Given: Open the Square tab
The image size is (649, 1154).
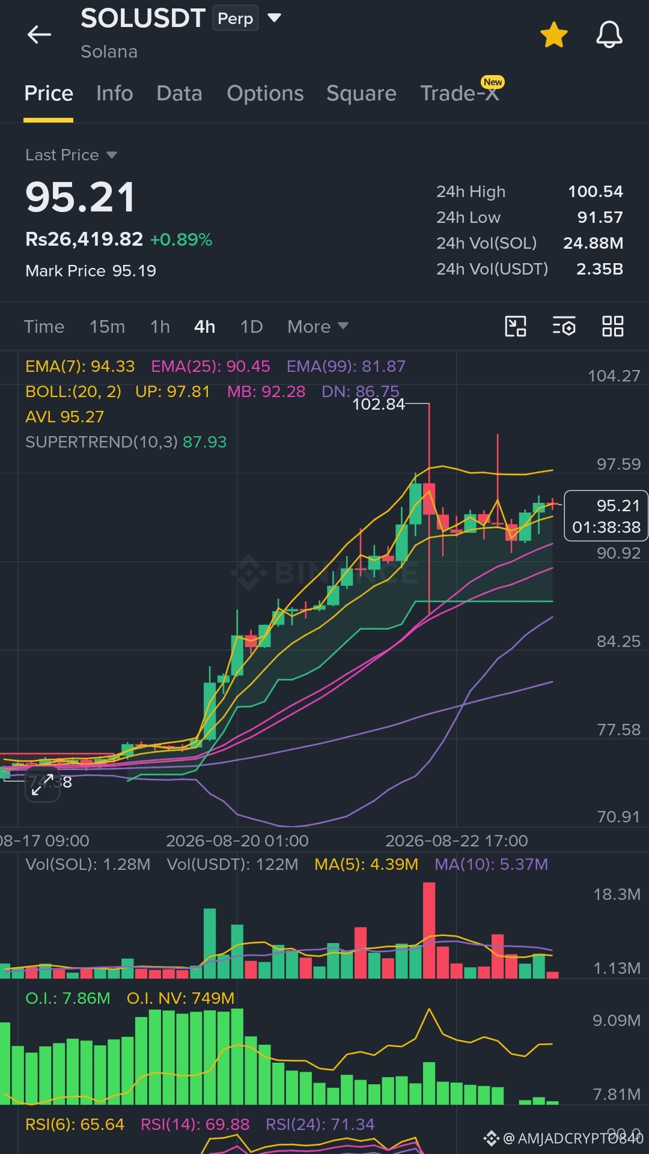Looking at the screenshot, I should pyautogui.click(x=361, y=94).
